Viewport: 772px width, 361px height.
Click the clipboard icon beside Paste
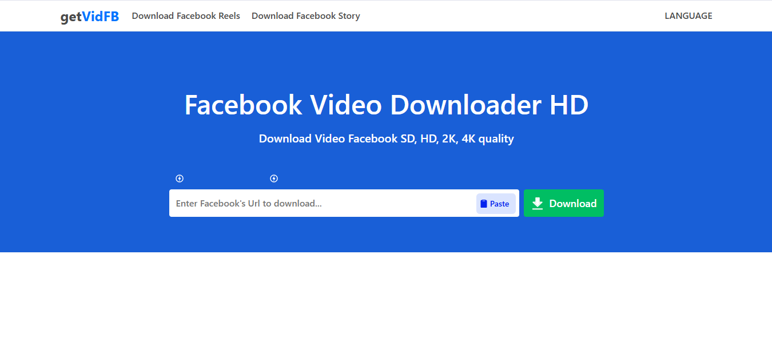(484, 204)
